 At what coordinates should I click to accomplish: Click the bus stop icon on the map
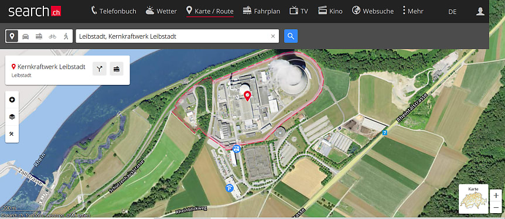[237, 149]
